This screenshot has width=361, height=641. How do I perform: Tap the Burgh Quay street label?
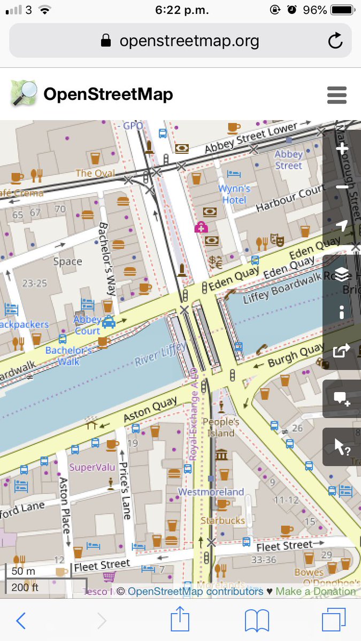pyautogui.click(x=296, y=356)
